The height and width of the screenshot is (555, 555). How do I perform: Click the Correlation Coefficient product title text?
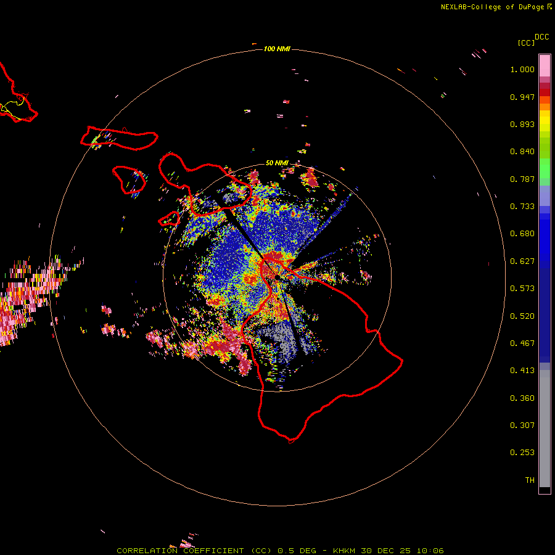194,551
